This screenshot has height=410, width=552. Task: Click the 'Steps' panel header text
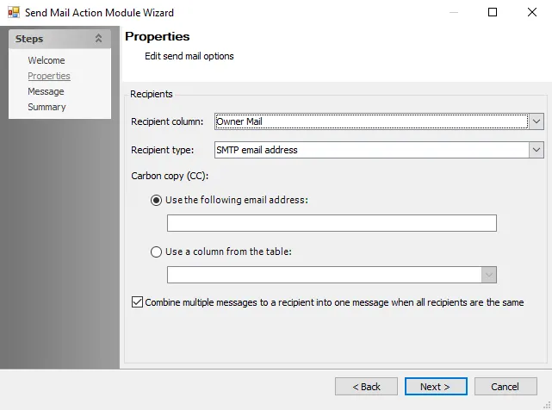29,39
